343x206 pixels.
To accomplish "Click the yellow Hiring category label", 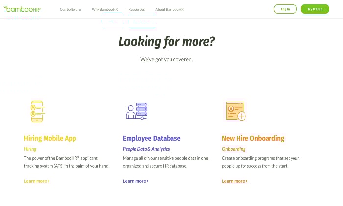I will pyautogui.click(x=30, y=149).
